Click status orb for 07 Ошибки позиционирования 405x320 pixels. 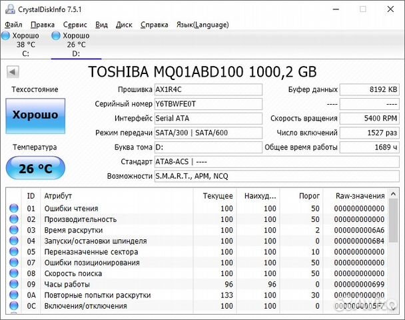tap(14, 263)
